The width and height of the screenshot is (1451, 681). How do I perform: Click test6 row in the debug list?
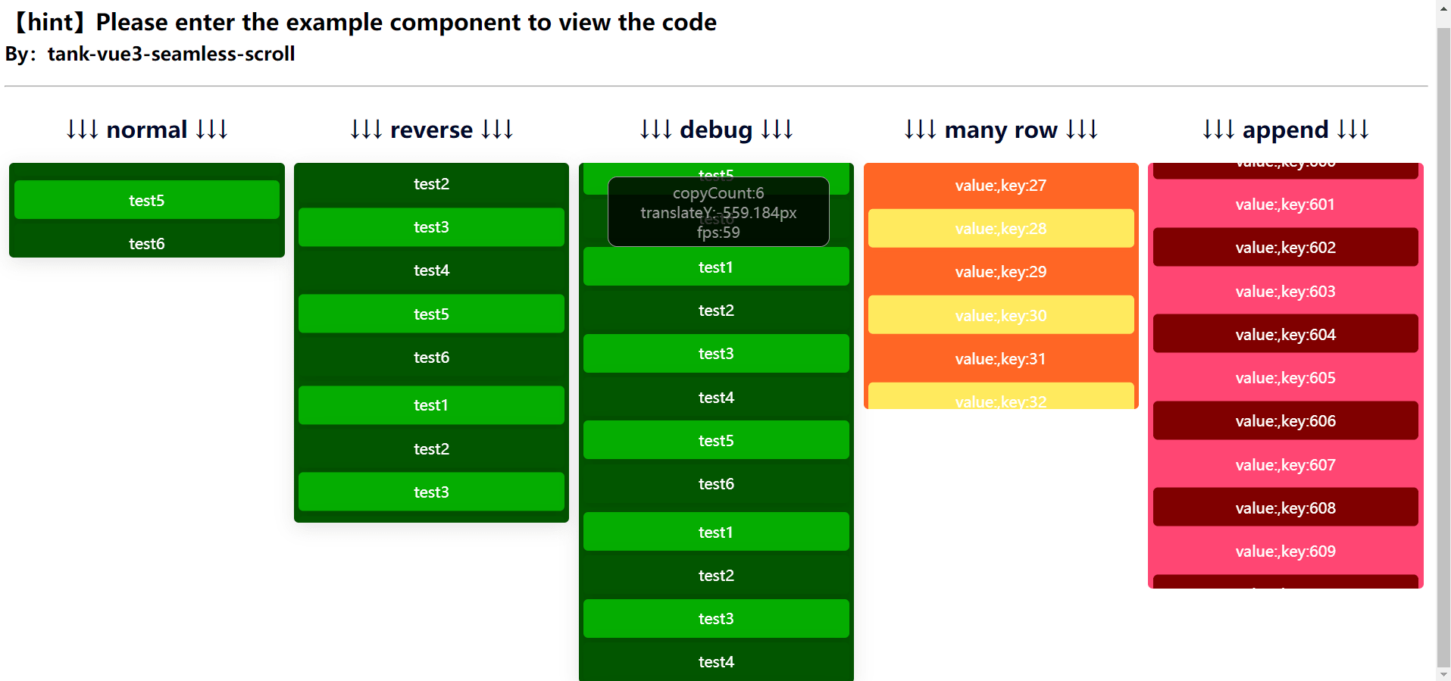716,483
